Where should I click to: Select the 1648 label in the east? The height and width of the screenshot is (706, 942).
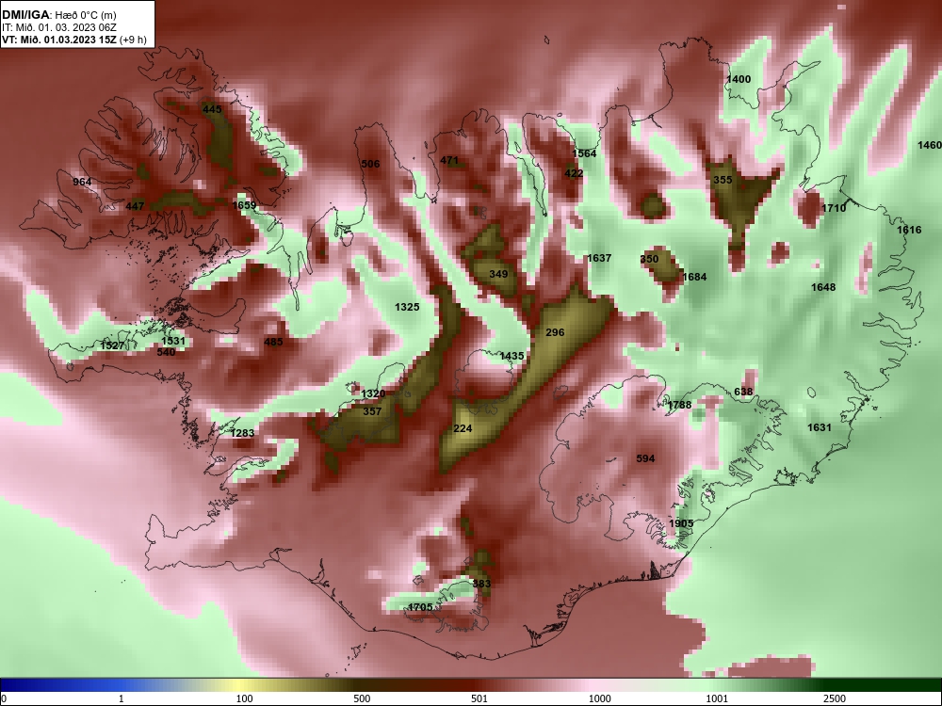pyautogui.click(x=823, y=287)
